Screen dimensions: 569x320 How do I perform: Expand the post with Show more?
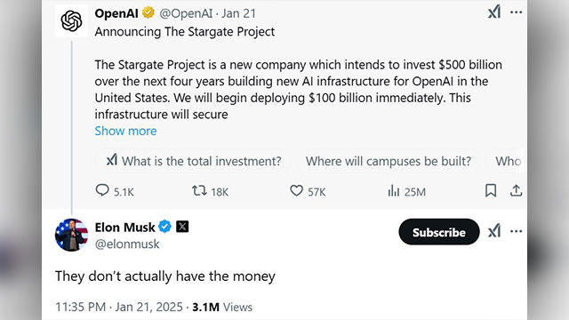tap(125, 131)
